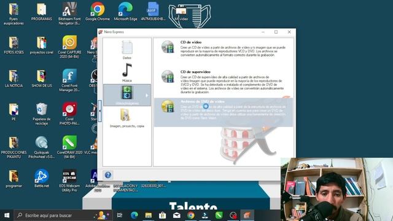Launch EOS Webcam Utility Pro
393x221 pixels.
coord(69,180)
